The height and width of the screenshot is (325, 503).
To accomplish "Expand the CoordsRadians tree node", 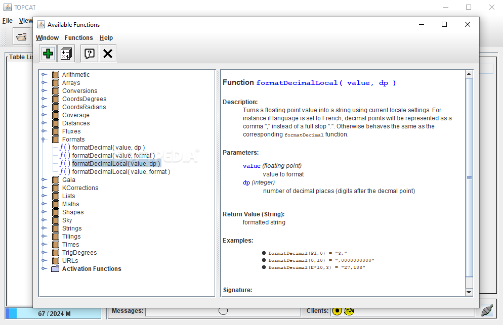I will tap(44, 107).
